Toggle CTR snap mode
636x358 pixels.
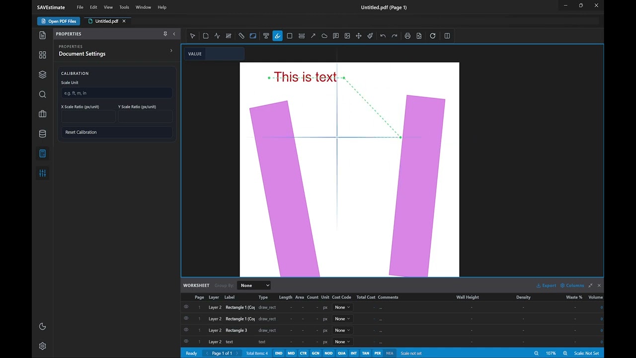point(303,353)
